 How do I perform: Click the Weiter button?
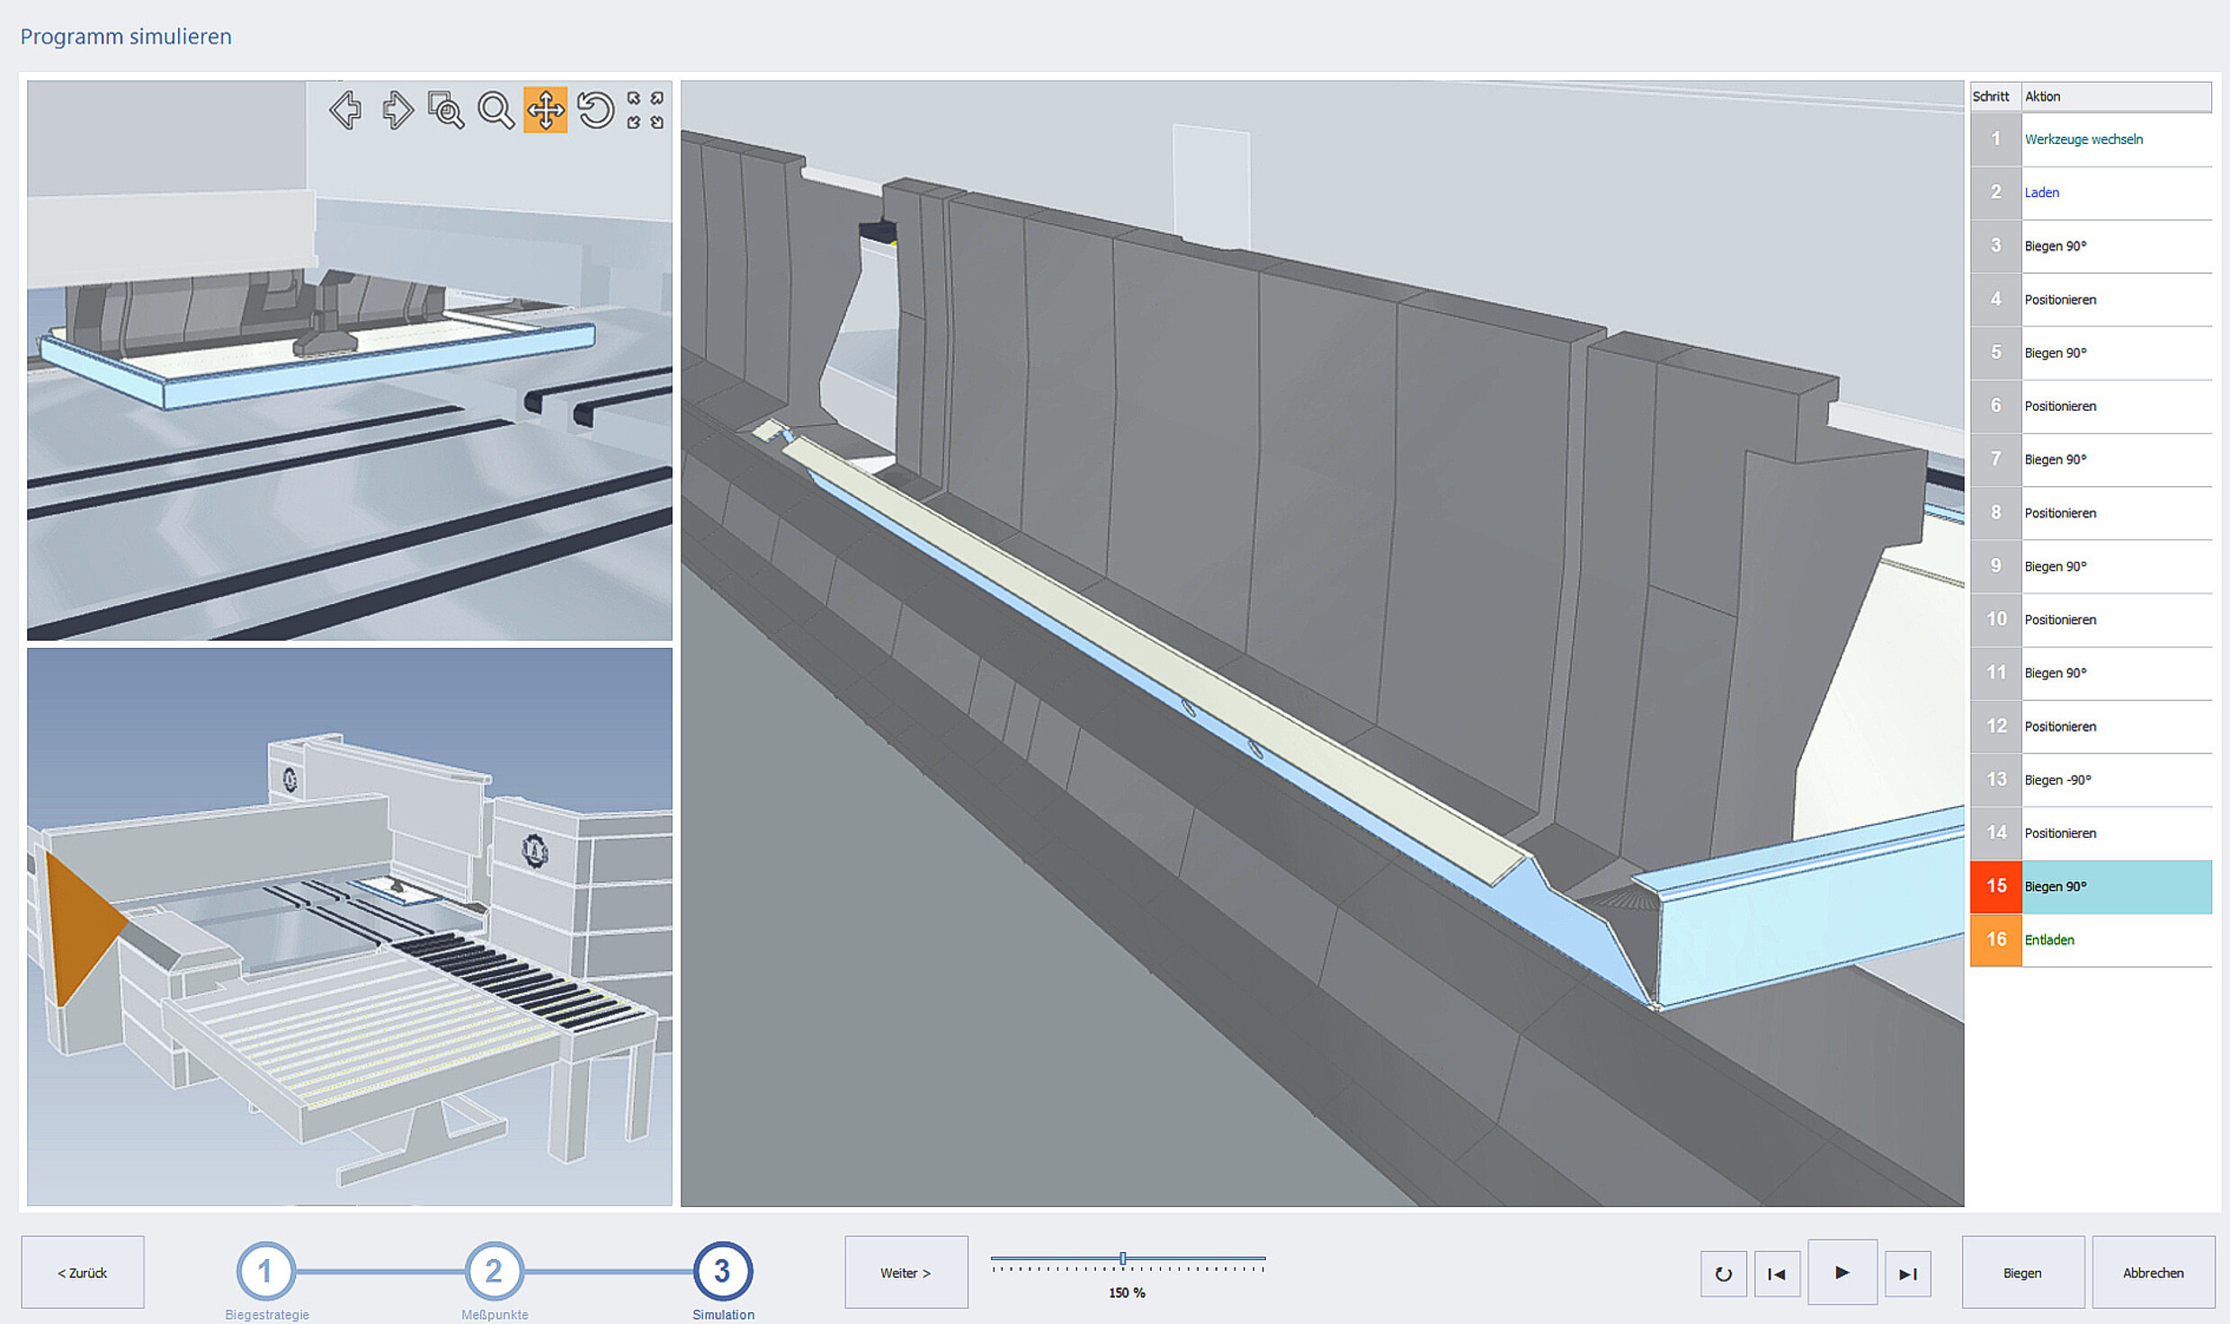click(905, 1273)
